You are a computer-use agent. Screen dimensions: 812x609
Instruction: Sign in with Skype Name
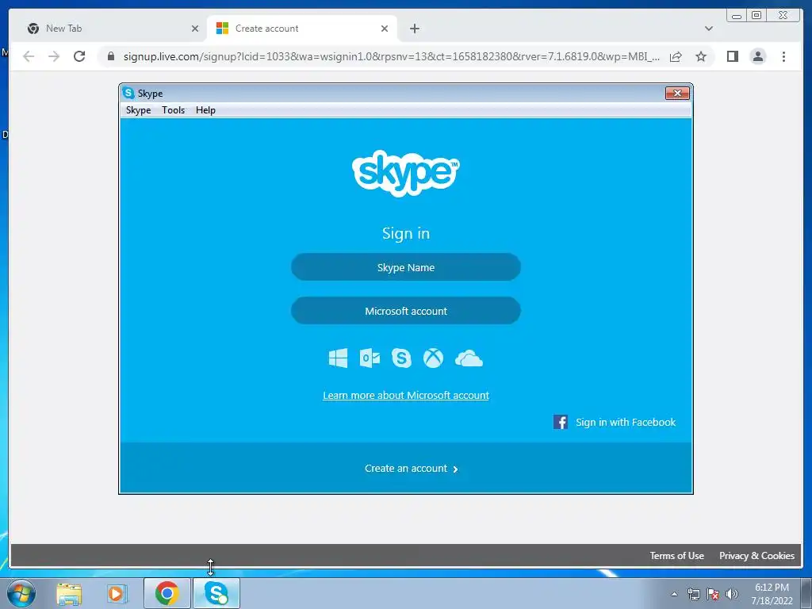tap(405, 267)
